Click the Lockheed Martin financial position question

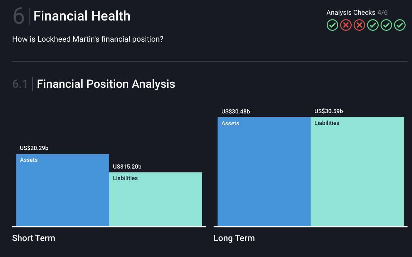point(88,39)
